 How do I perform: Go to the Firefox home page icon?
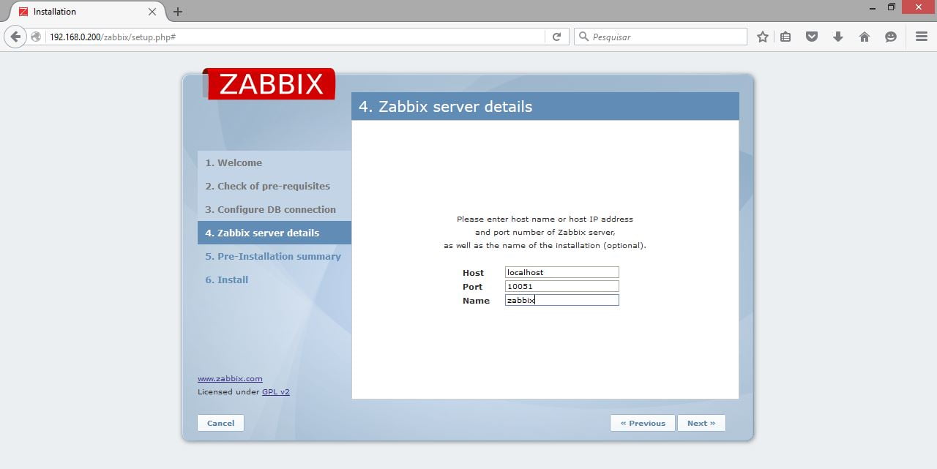click(865, 37)
